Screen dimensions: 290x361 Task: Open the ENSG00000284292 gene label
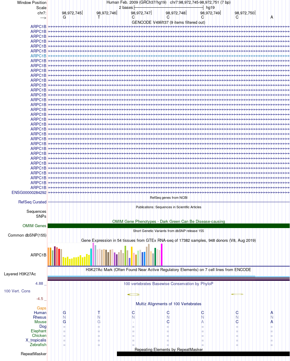29,192
